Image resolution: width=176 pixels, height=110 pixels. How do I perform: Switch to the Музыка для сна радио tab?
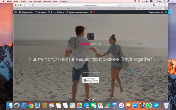(29, 9)
